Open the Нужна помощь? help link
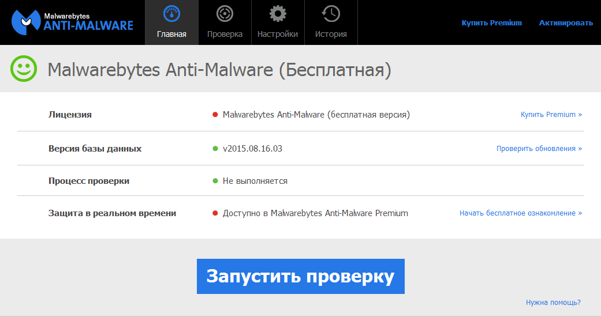Screen dimensions: 601x317 point(553,302)
